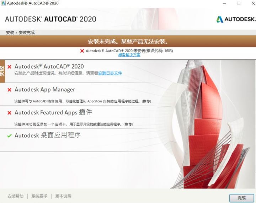Screen dimensions: 256x203
Task: Select the Autodesk App Manager product heading
Action: pyautogui.click(x=45, y=90)
